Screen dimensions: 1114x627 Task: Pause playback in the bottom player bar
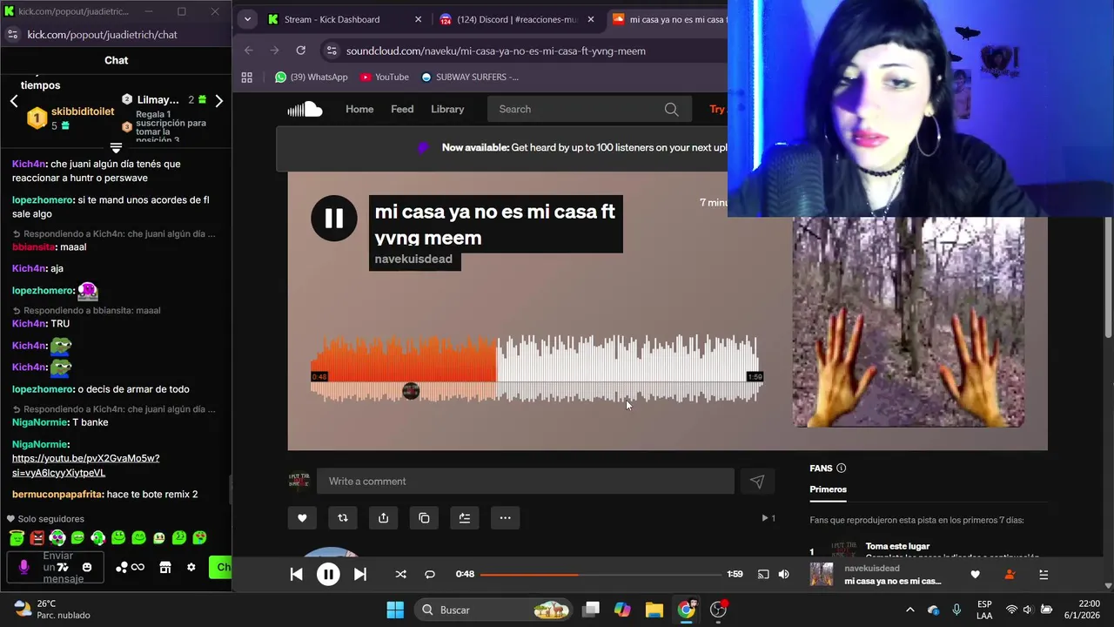pyautogui.click(x=328, y=574)
